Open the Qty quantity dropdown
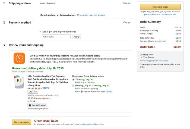This screenshot has height=129, width=190. point(33,92)
